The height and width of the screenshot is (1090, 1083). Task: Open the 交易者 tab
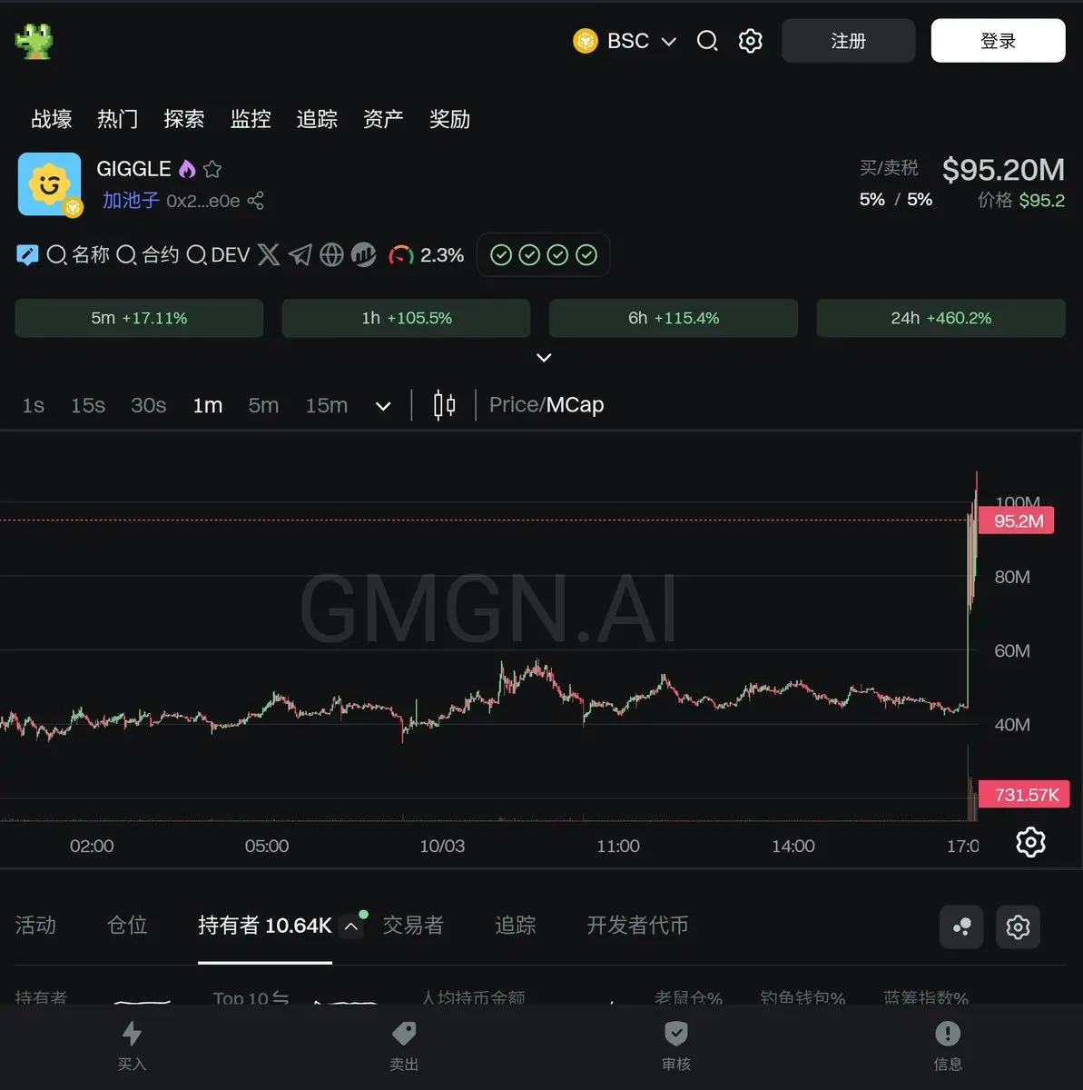[x=413, y=925]
